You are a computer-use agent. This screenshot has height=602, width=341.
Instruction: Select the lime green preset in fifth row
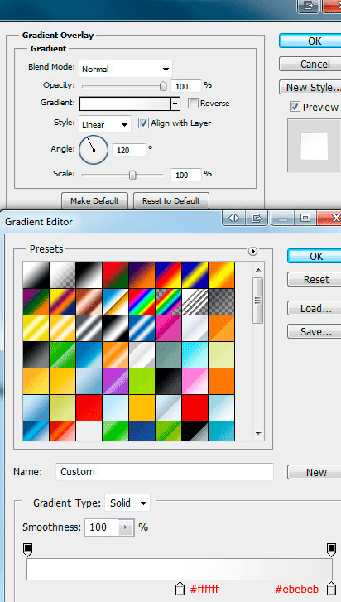click(x=142, y=381)
